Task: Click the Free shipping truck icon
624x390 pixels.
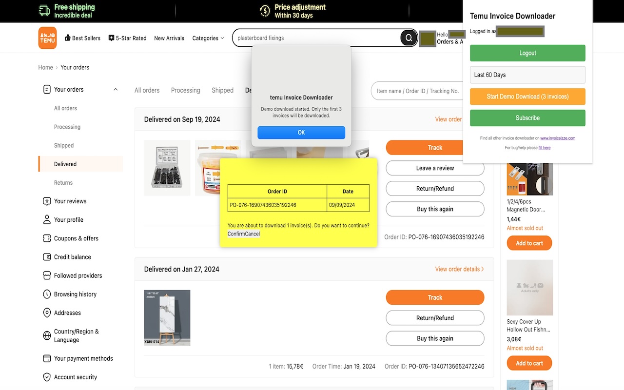Action: [44, 11]
